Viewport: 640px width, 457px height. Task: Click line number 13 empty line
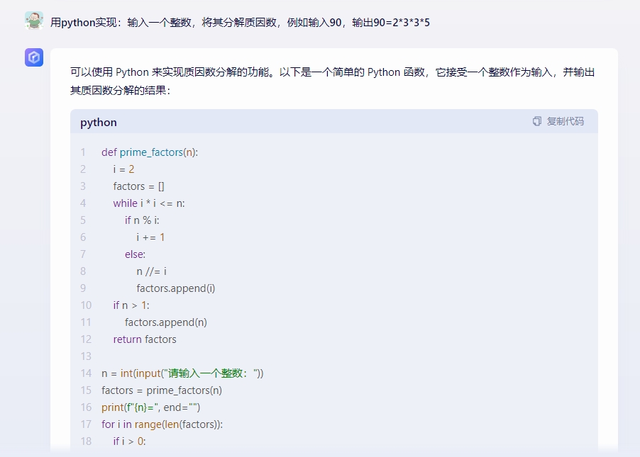tap(86, 356)
